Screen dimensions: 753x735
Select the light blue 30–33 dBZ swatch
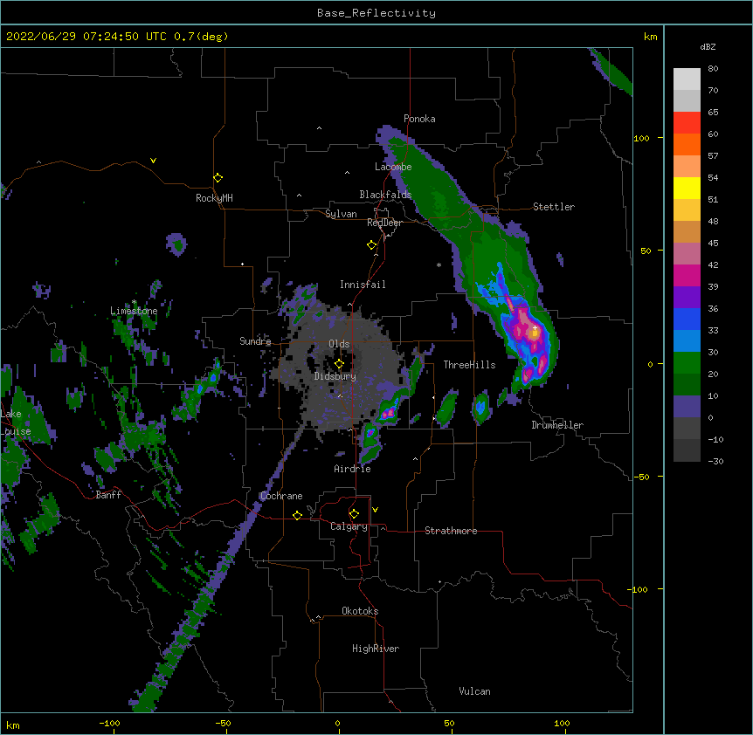point(687,340)
